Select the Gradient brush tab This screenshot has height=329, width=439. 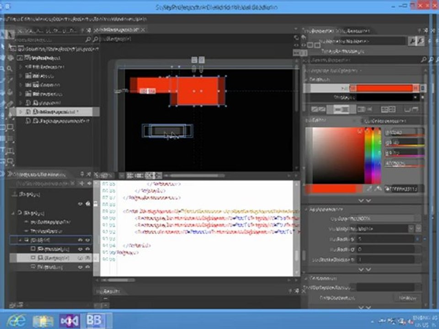[364, 109]
